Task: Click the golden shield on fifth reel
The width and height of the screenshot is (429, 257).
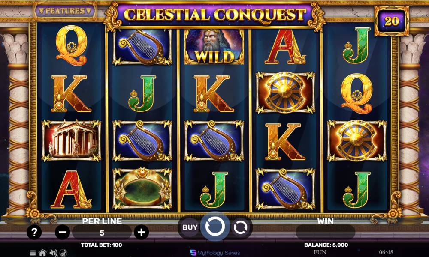Action: 357,140
